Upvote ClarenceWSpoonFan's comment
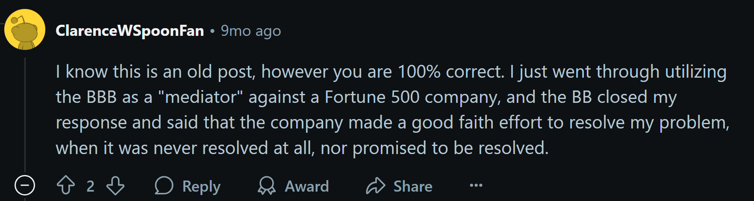The height and width of the screenshot is (201, 754). click(66, 186)
